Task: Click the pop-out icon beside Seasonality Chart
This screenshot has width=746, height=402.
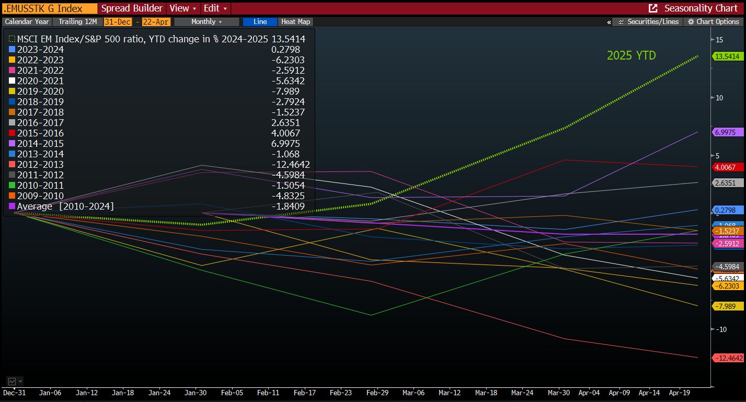Action: pos(653,8)
